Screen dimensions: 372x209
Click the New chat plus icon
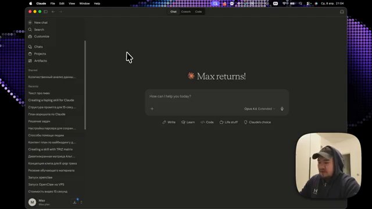pos(30,23)
